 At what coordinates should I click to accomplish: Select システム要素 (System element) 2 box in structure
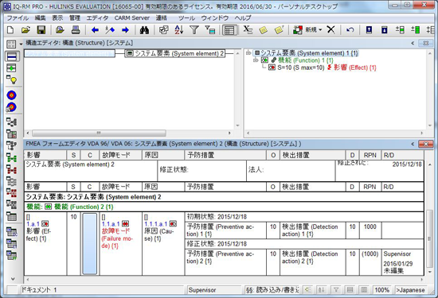pyautogui.click(x=175, y=53)
